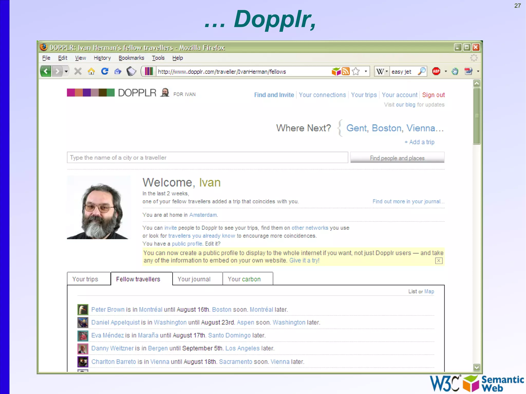Switch to the 'Your trips' tab

point(89,279)
